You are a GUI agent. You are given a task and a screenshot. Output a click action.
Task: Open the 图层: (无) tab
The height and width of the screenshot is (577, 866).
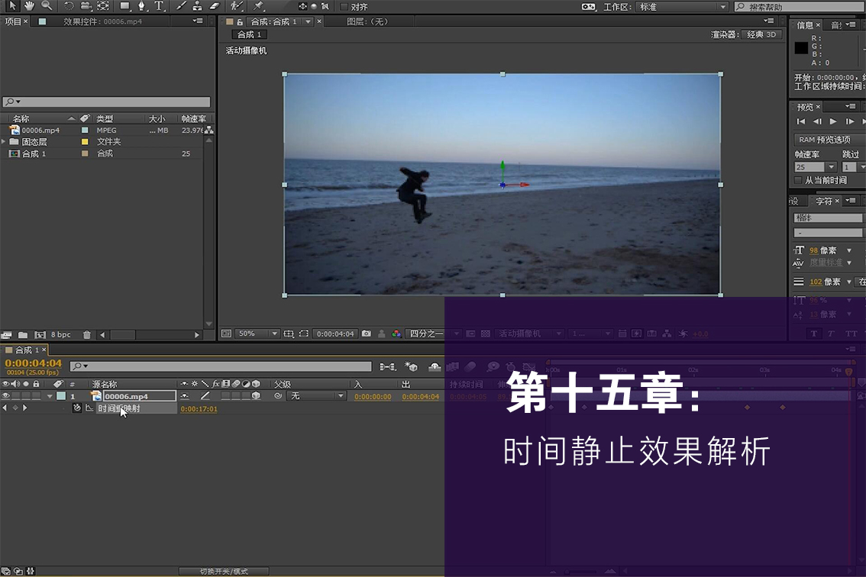coord(367,21)
